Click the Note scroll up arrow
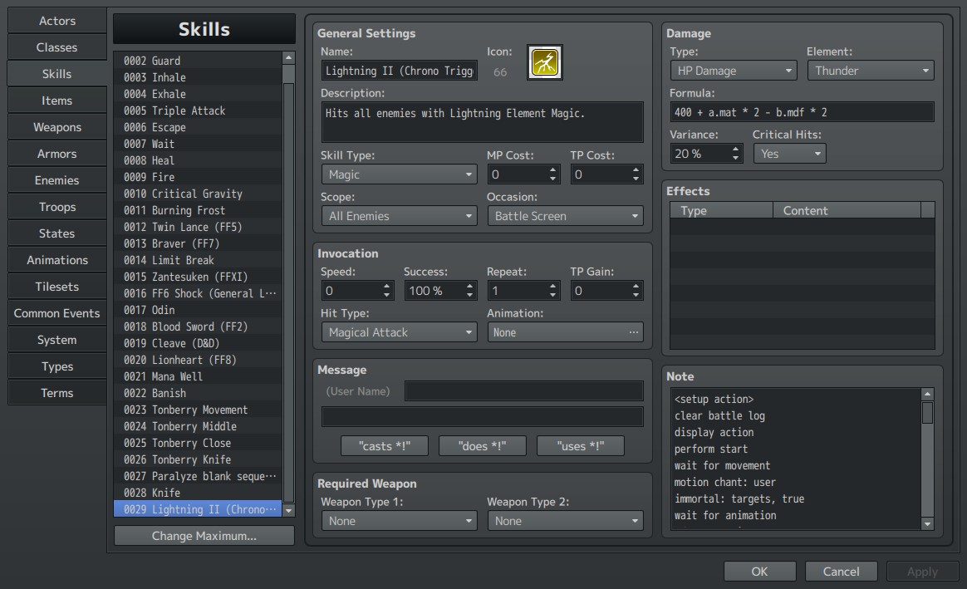 click(927, 394)
